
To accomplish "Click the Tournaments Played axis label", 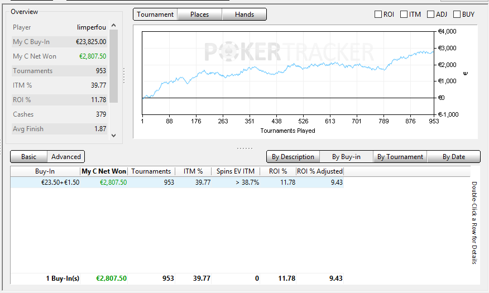I will (x=287, y=131).
